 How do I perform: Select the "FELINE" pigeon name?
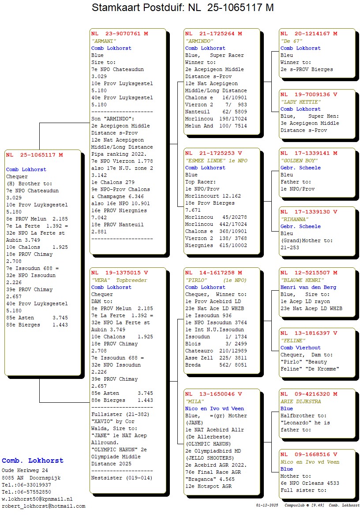[293, 341]
